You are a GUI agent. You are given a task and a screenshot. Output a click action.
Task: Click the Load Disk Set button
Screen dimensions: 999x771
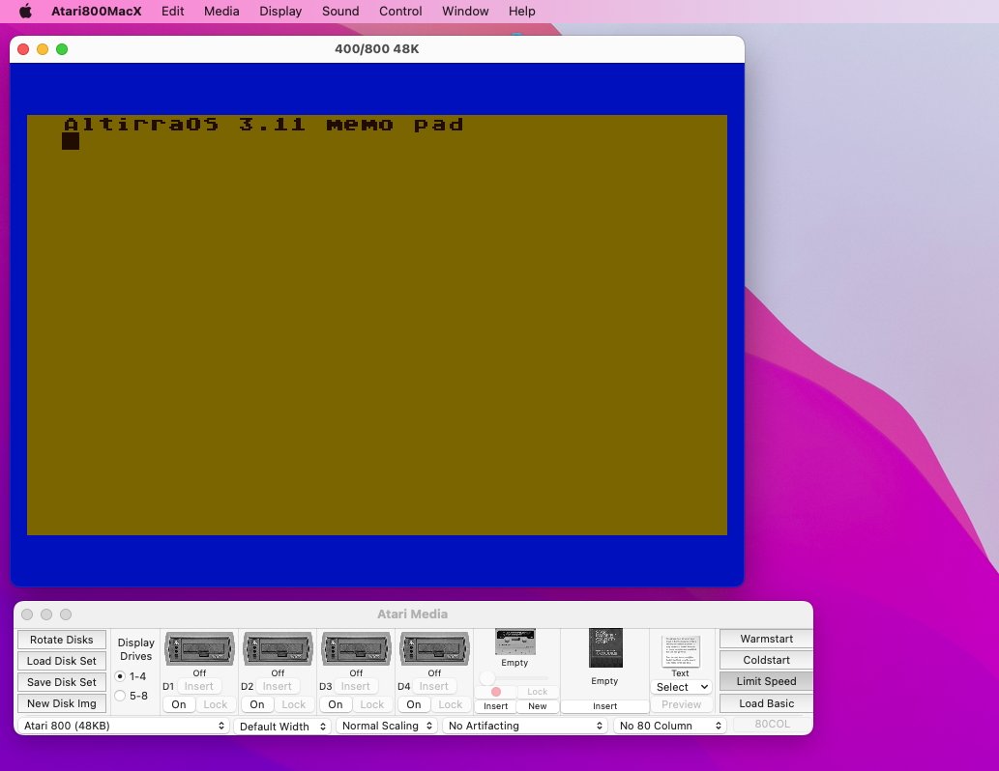(62, 661)
